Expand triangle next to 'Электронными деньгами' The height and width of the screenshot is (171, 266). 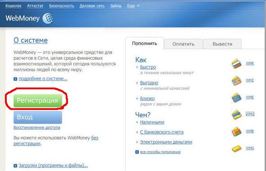(137, 142)
